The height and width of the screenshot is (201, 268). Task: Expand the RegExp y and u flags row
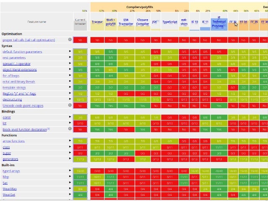(x=70, y=93)
